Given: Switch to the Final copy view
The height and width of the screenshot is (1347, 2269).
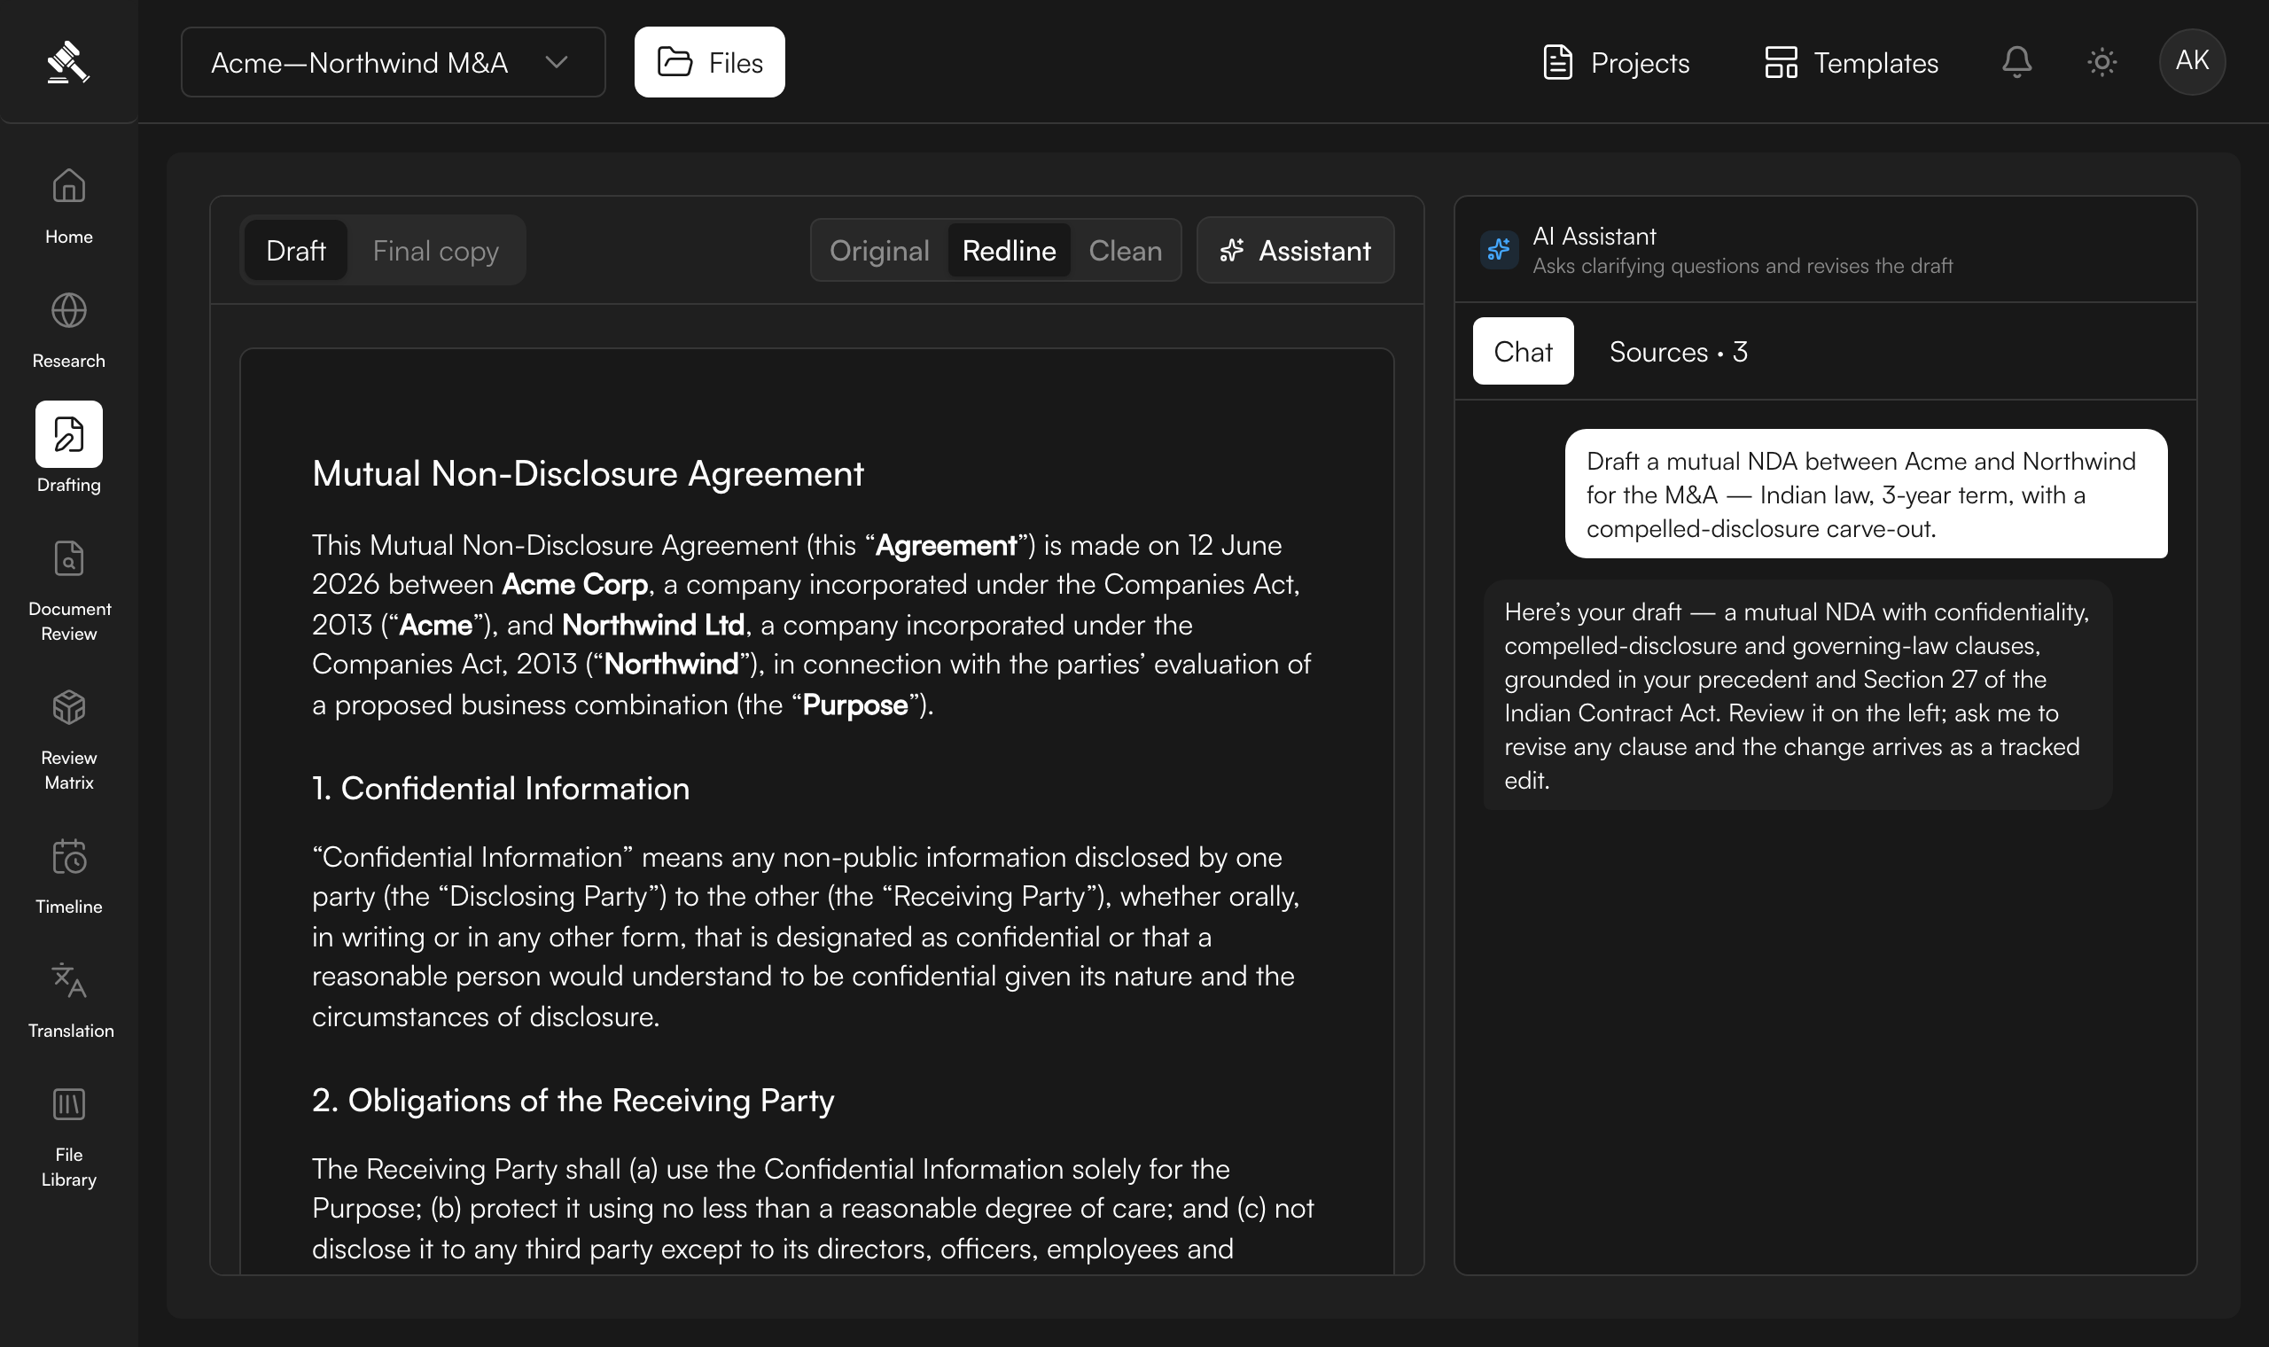Looking at the screenshot, I should pos(436,250).
